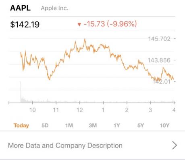The width and height of the screenshot is (185, 160).
Task: Tap the AAPL ticker symbol
Action: click(x=21, y=8)
